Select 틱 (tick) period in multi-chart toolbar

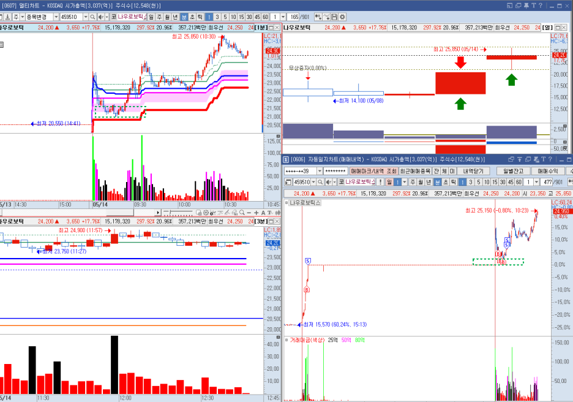coord(200,17)
